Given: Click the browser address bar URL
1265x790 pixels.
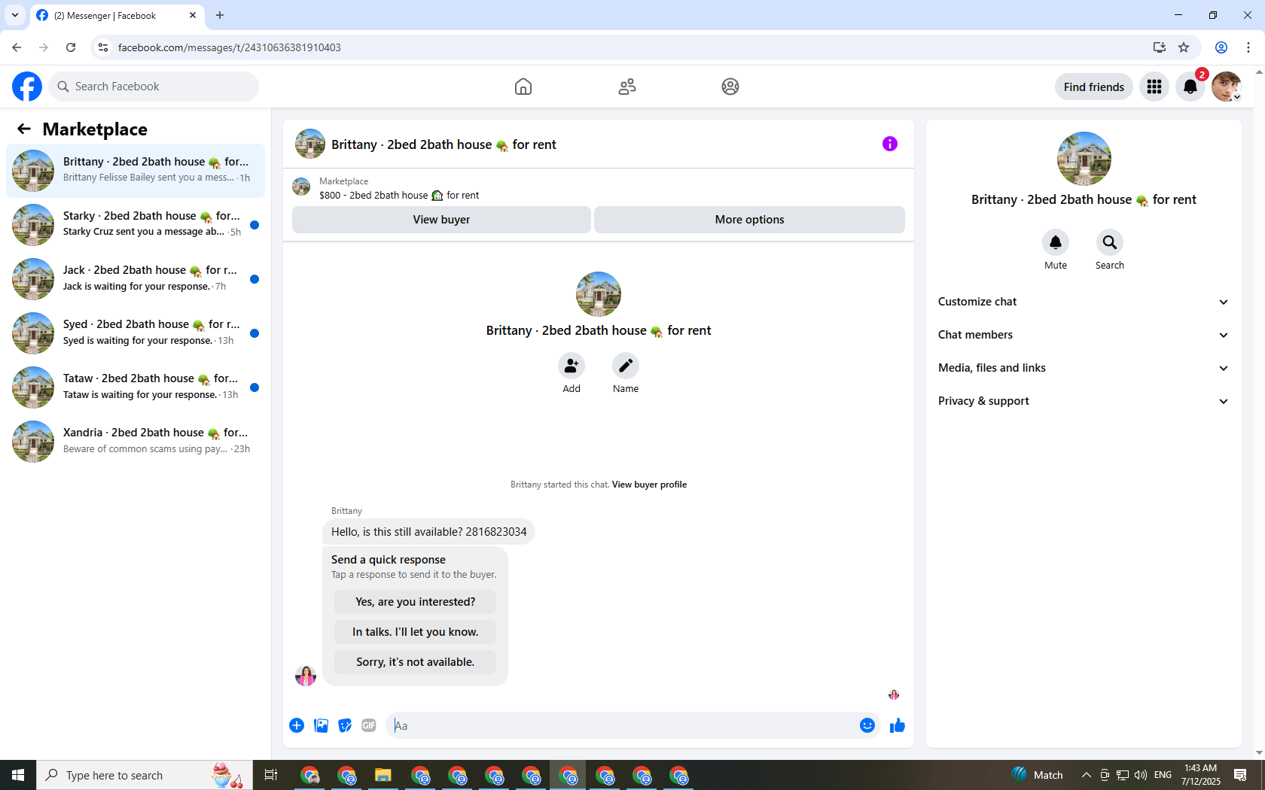Looking at the screenshot, I should (230, 47).
